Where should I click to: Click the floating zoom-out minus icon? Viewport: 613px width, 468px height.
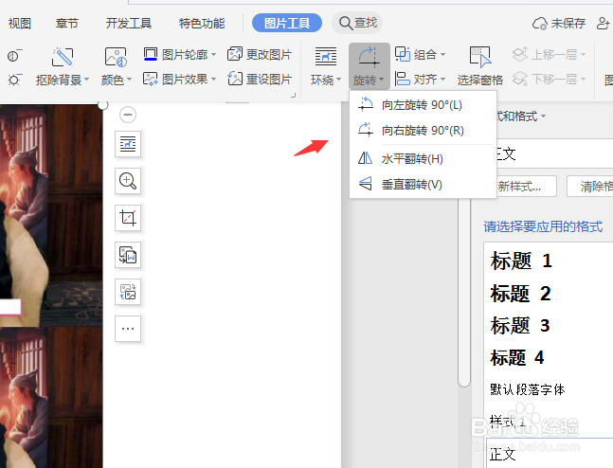coord(128,115)
